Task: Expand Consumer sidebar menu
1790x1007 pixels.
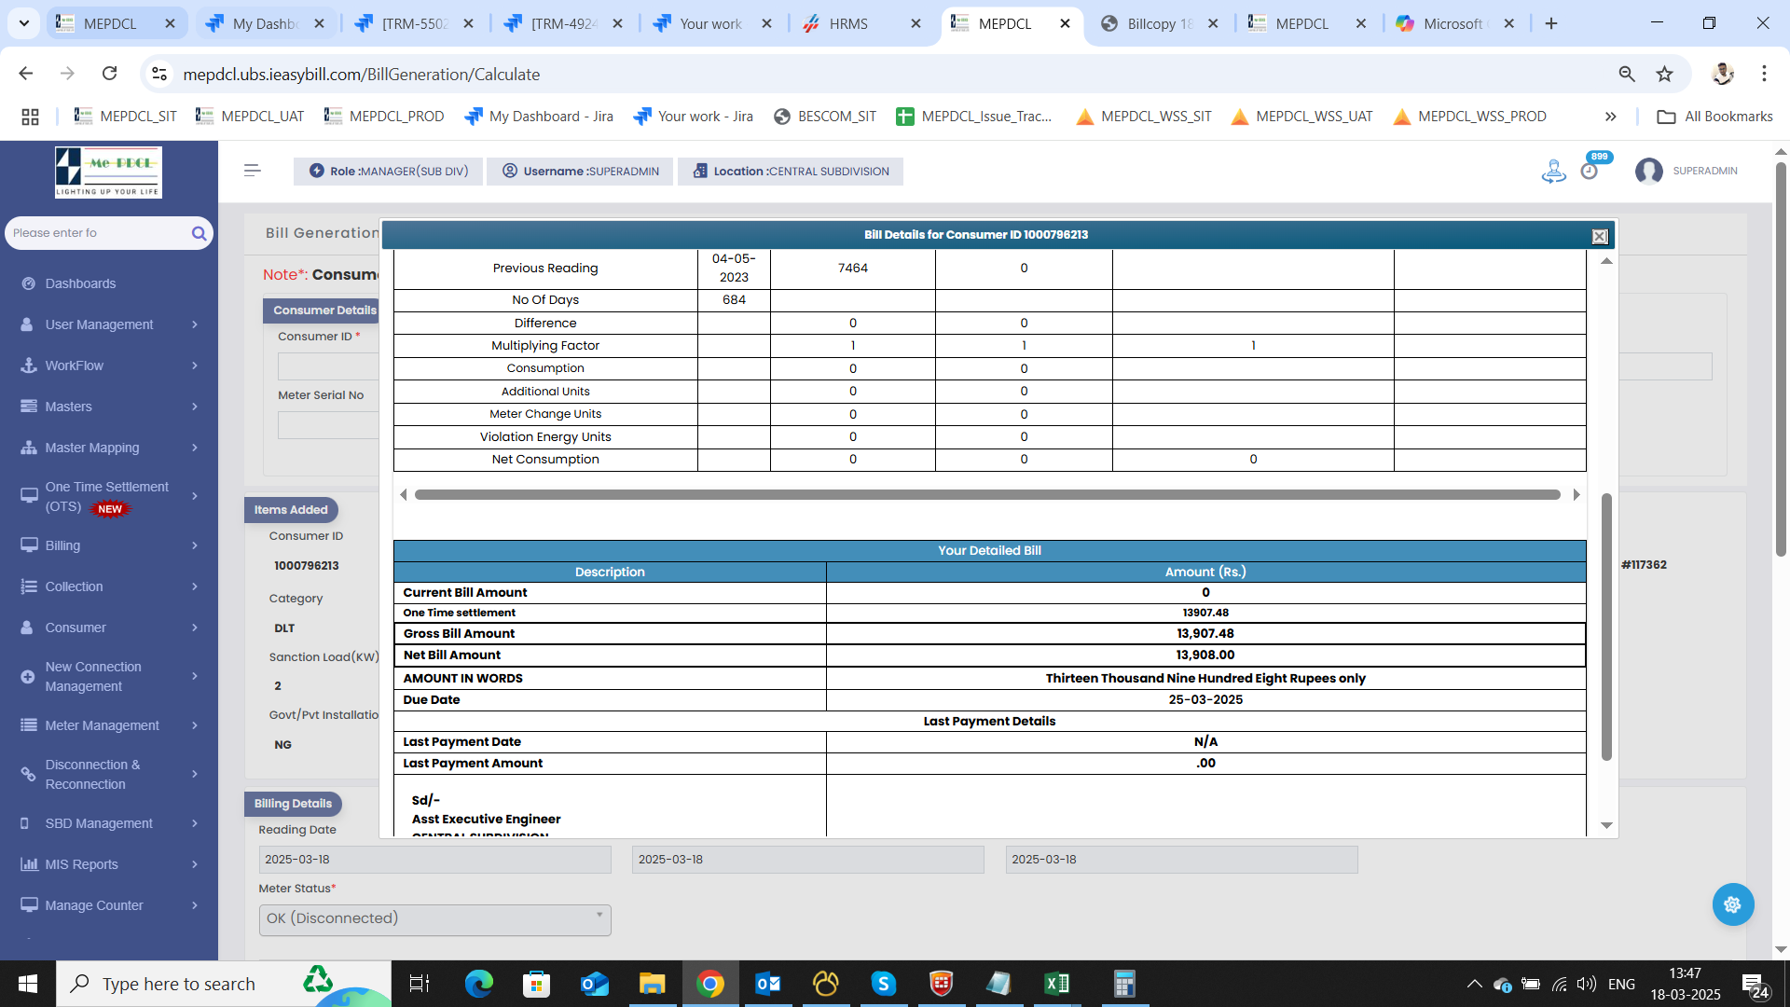Action: tap(109, 628)
